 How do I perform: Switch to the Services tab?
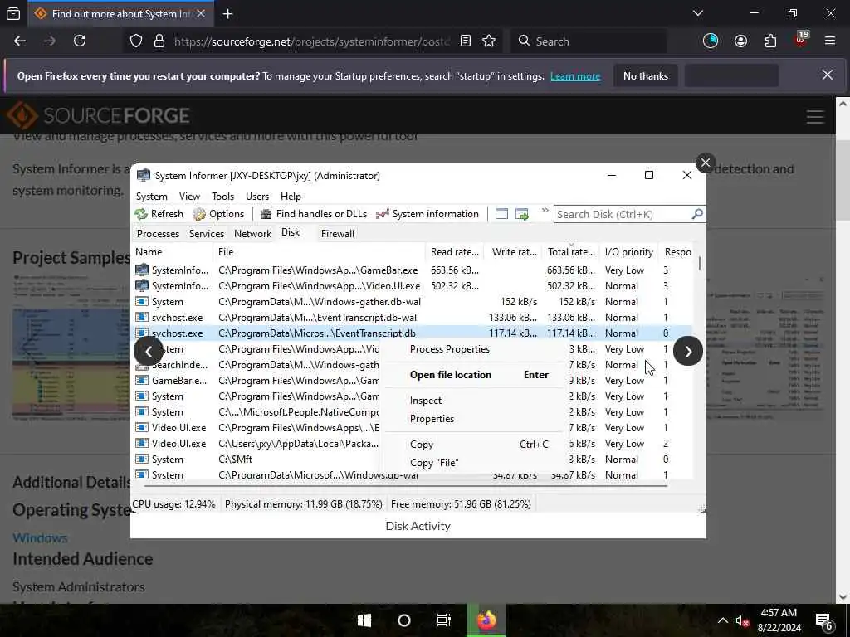(x=207, y=234)
